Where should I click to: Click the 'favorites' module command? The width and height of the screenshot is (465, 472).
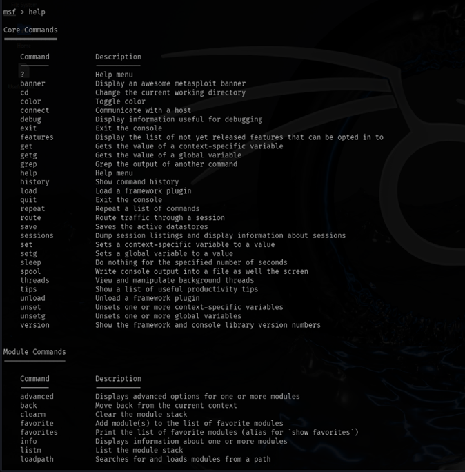[39, 433]
